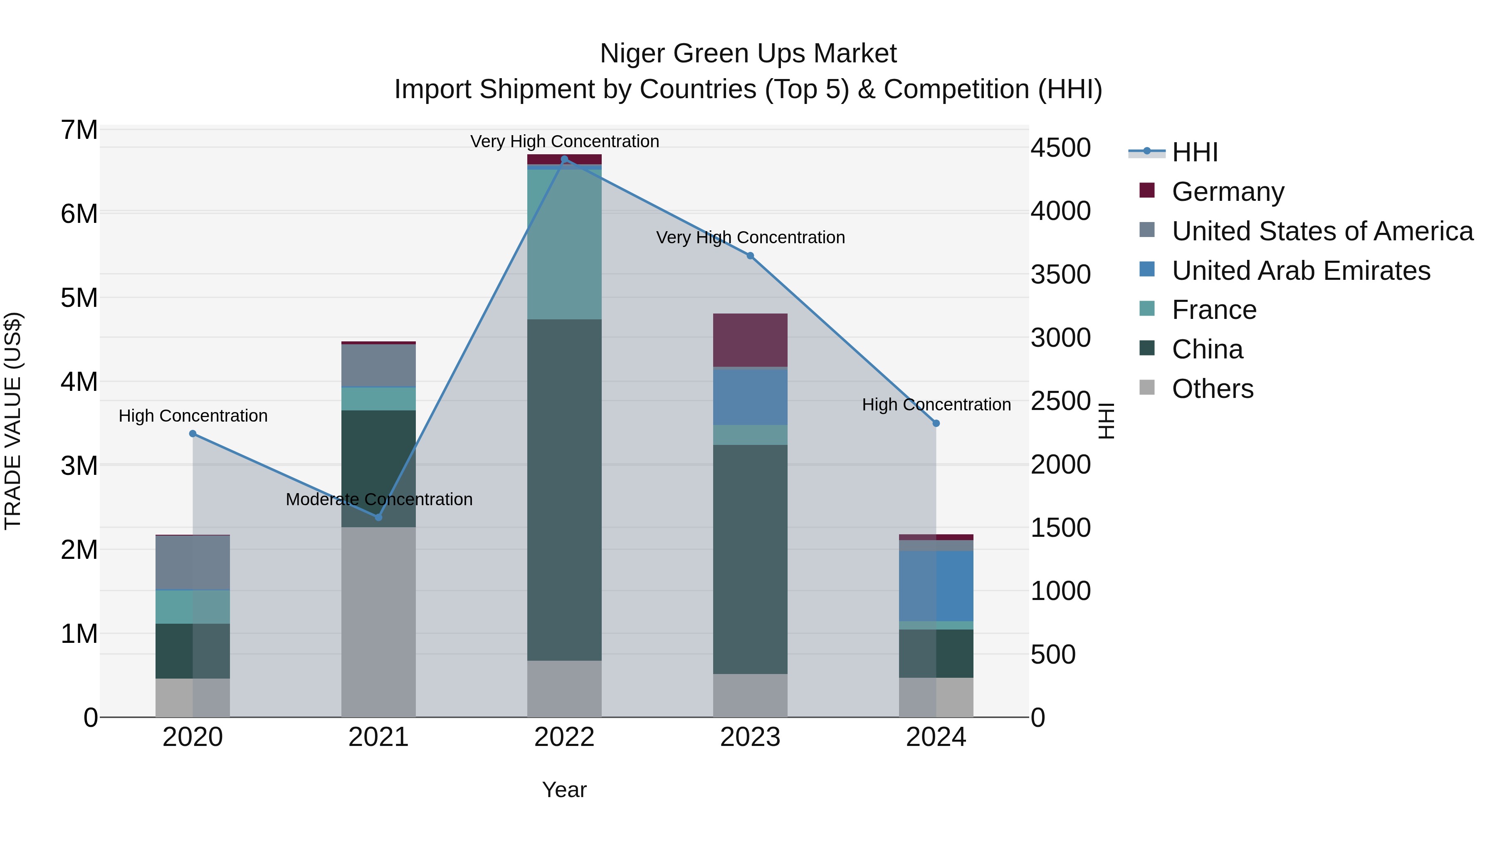Select the 2020 HHI data point
1497x842 pixels.
point(193,434)
